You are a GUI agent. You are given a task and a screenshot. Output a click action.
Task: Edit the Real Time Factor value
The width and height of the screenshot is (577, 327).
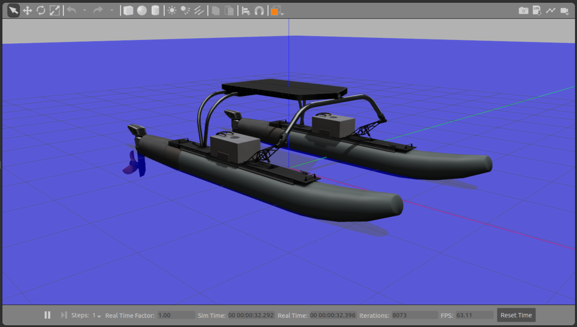coord(176,315)
